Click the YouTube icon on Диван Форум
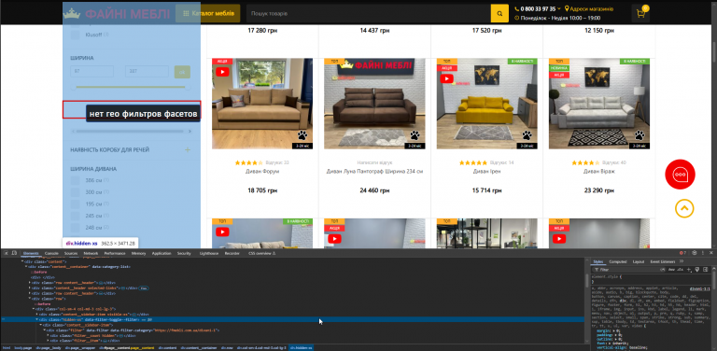717x351 pixels. point(222,72)
